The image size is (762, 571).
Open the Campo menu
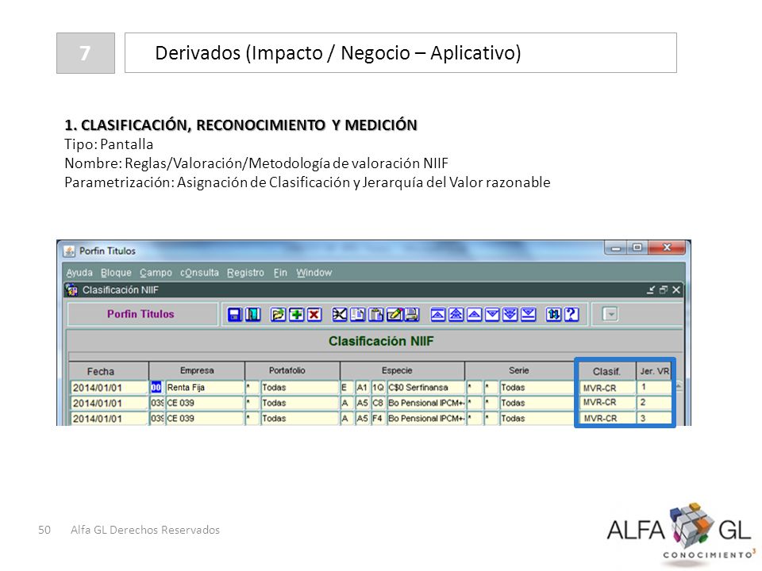pos(156,272)
